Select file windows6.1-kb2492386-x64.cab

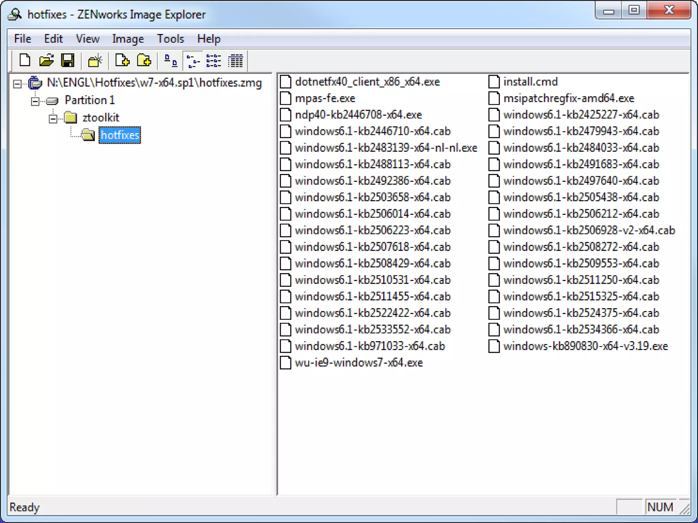coord(373,181)
